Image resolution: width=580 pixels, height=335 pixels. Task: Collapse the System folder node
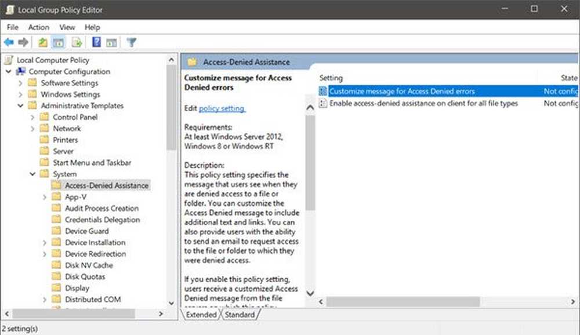pyautogui.click(x=33, y=174)
